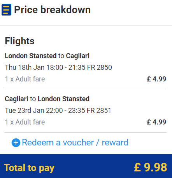Click the Price breakdown heading
The image size is (172, 178).
tap(53, 10)
